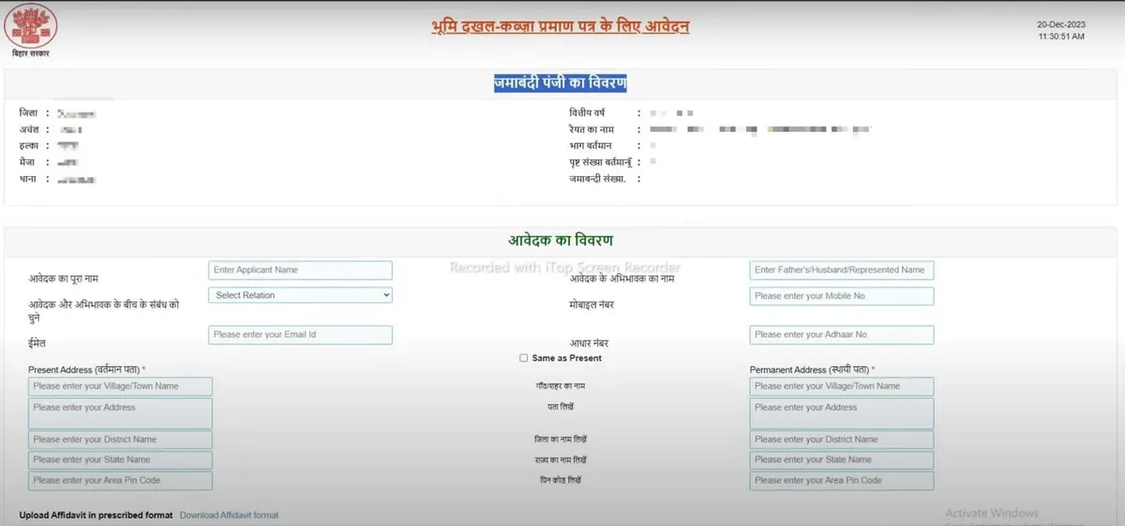Click the permanent Address textarea
1125x526 pixels.
coord(841,413)
